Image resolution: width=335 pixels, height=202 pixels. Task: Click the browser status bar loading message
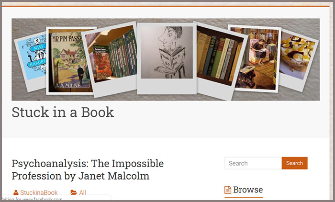pos(32,200)
